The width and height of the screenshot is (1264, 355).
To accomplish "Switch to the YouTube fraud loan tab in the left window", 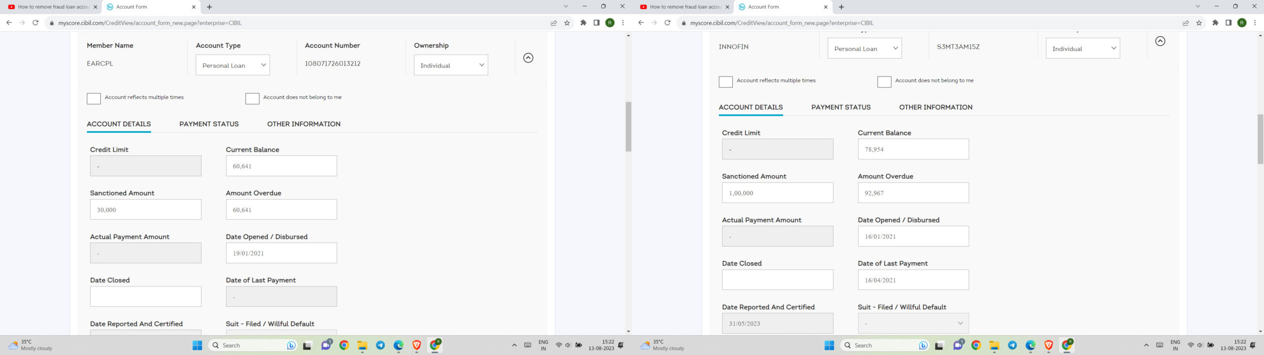I will coord(49,7).
